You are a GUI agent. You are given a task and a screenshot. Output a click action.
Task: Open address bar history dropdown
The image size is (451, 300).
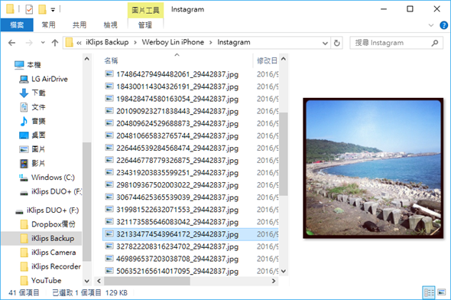click(325, 43)
